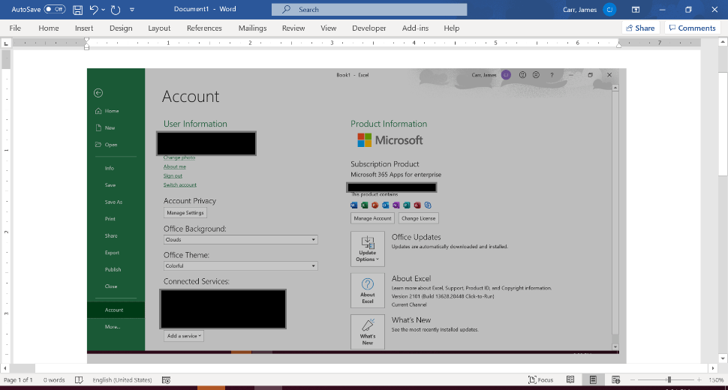Viewport: 728px width, 390px height.
Task: Open the View ribbon tab
Action: (x=328, y=28)
